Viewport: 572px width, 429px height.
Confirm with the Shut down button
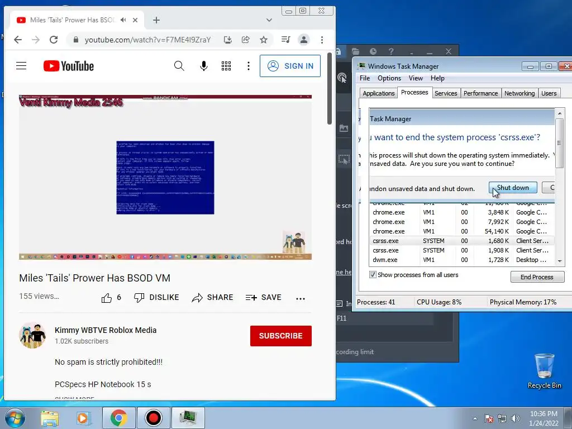513,188
